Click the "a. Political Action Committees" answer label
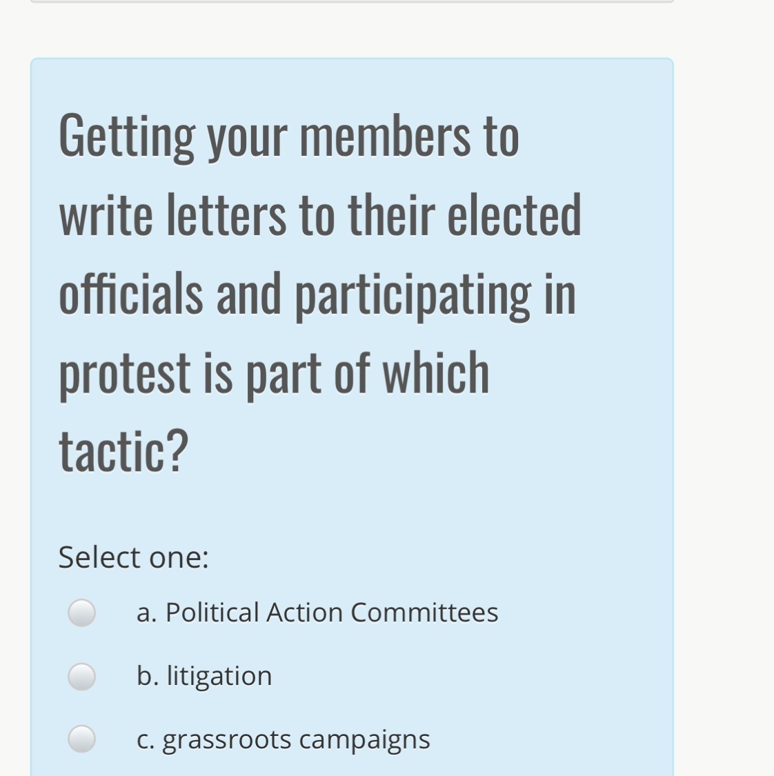 (317, 613)
